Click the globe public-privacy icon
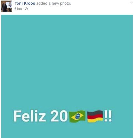This screenshot has height=138, width=134. pos(26,9)
